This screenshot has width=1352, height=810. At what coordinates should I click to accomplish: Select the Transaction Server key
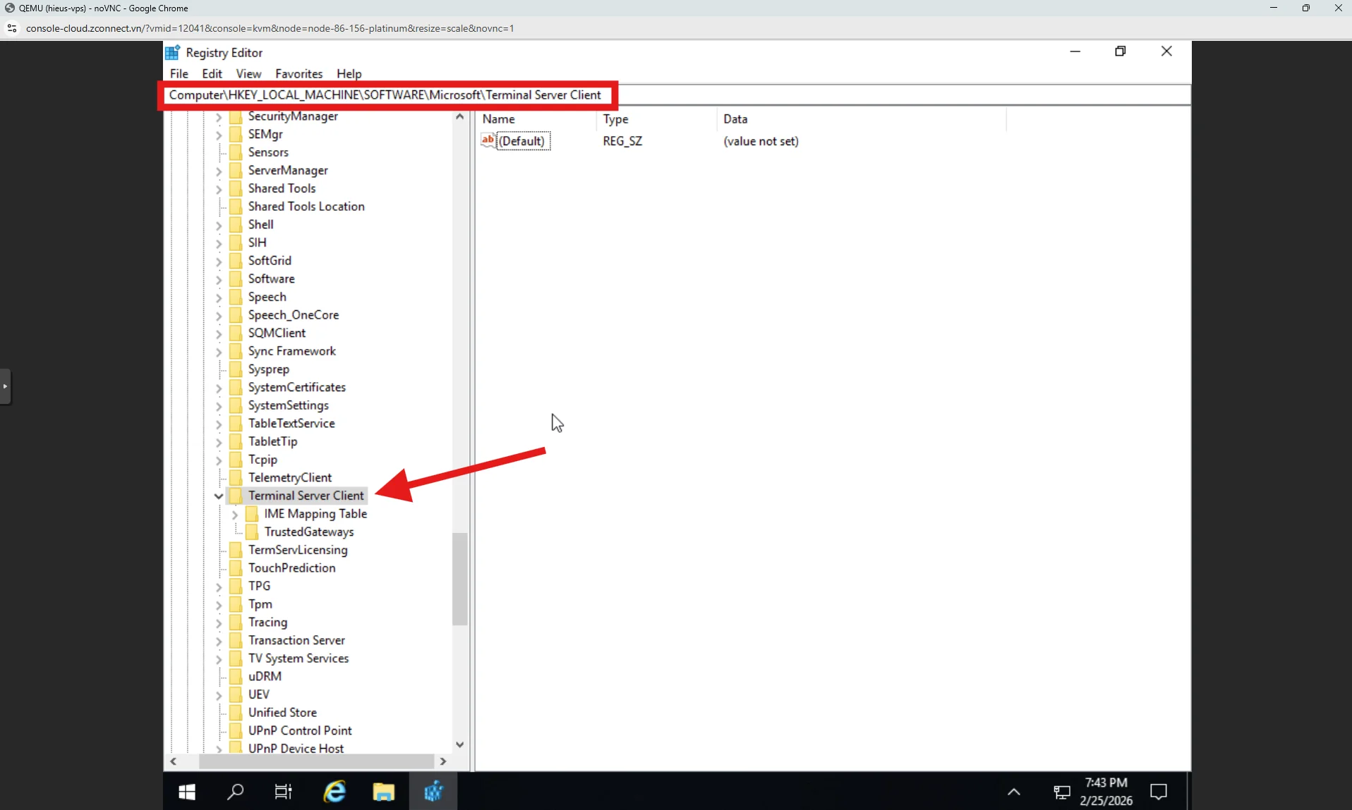(296, 640)
